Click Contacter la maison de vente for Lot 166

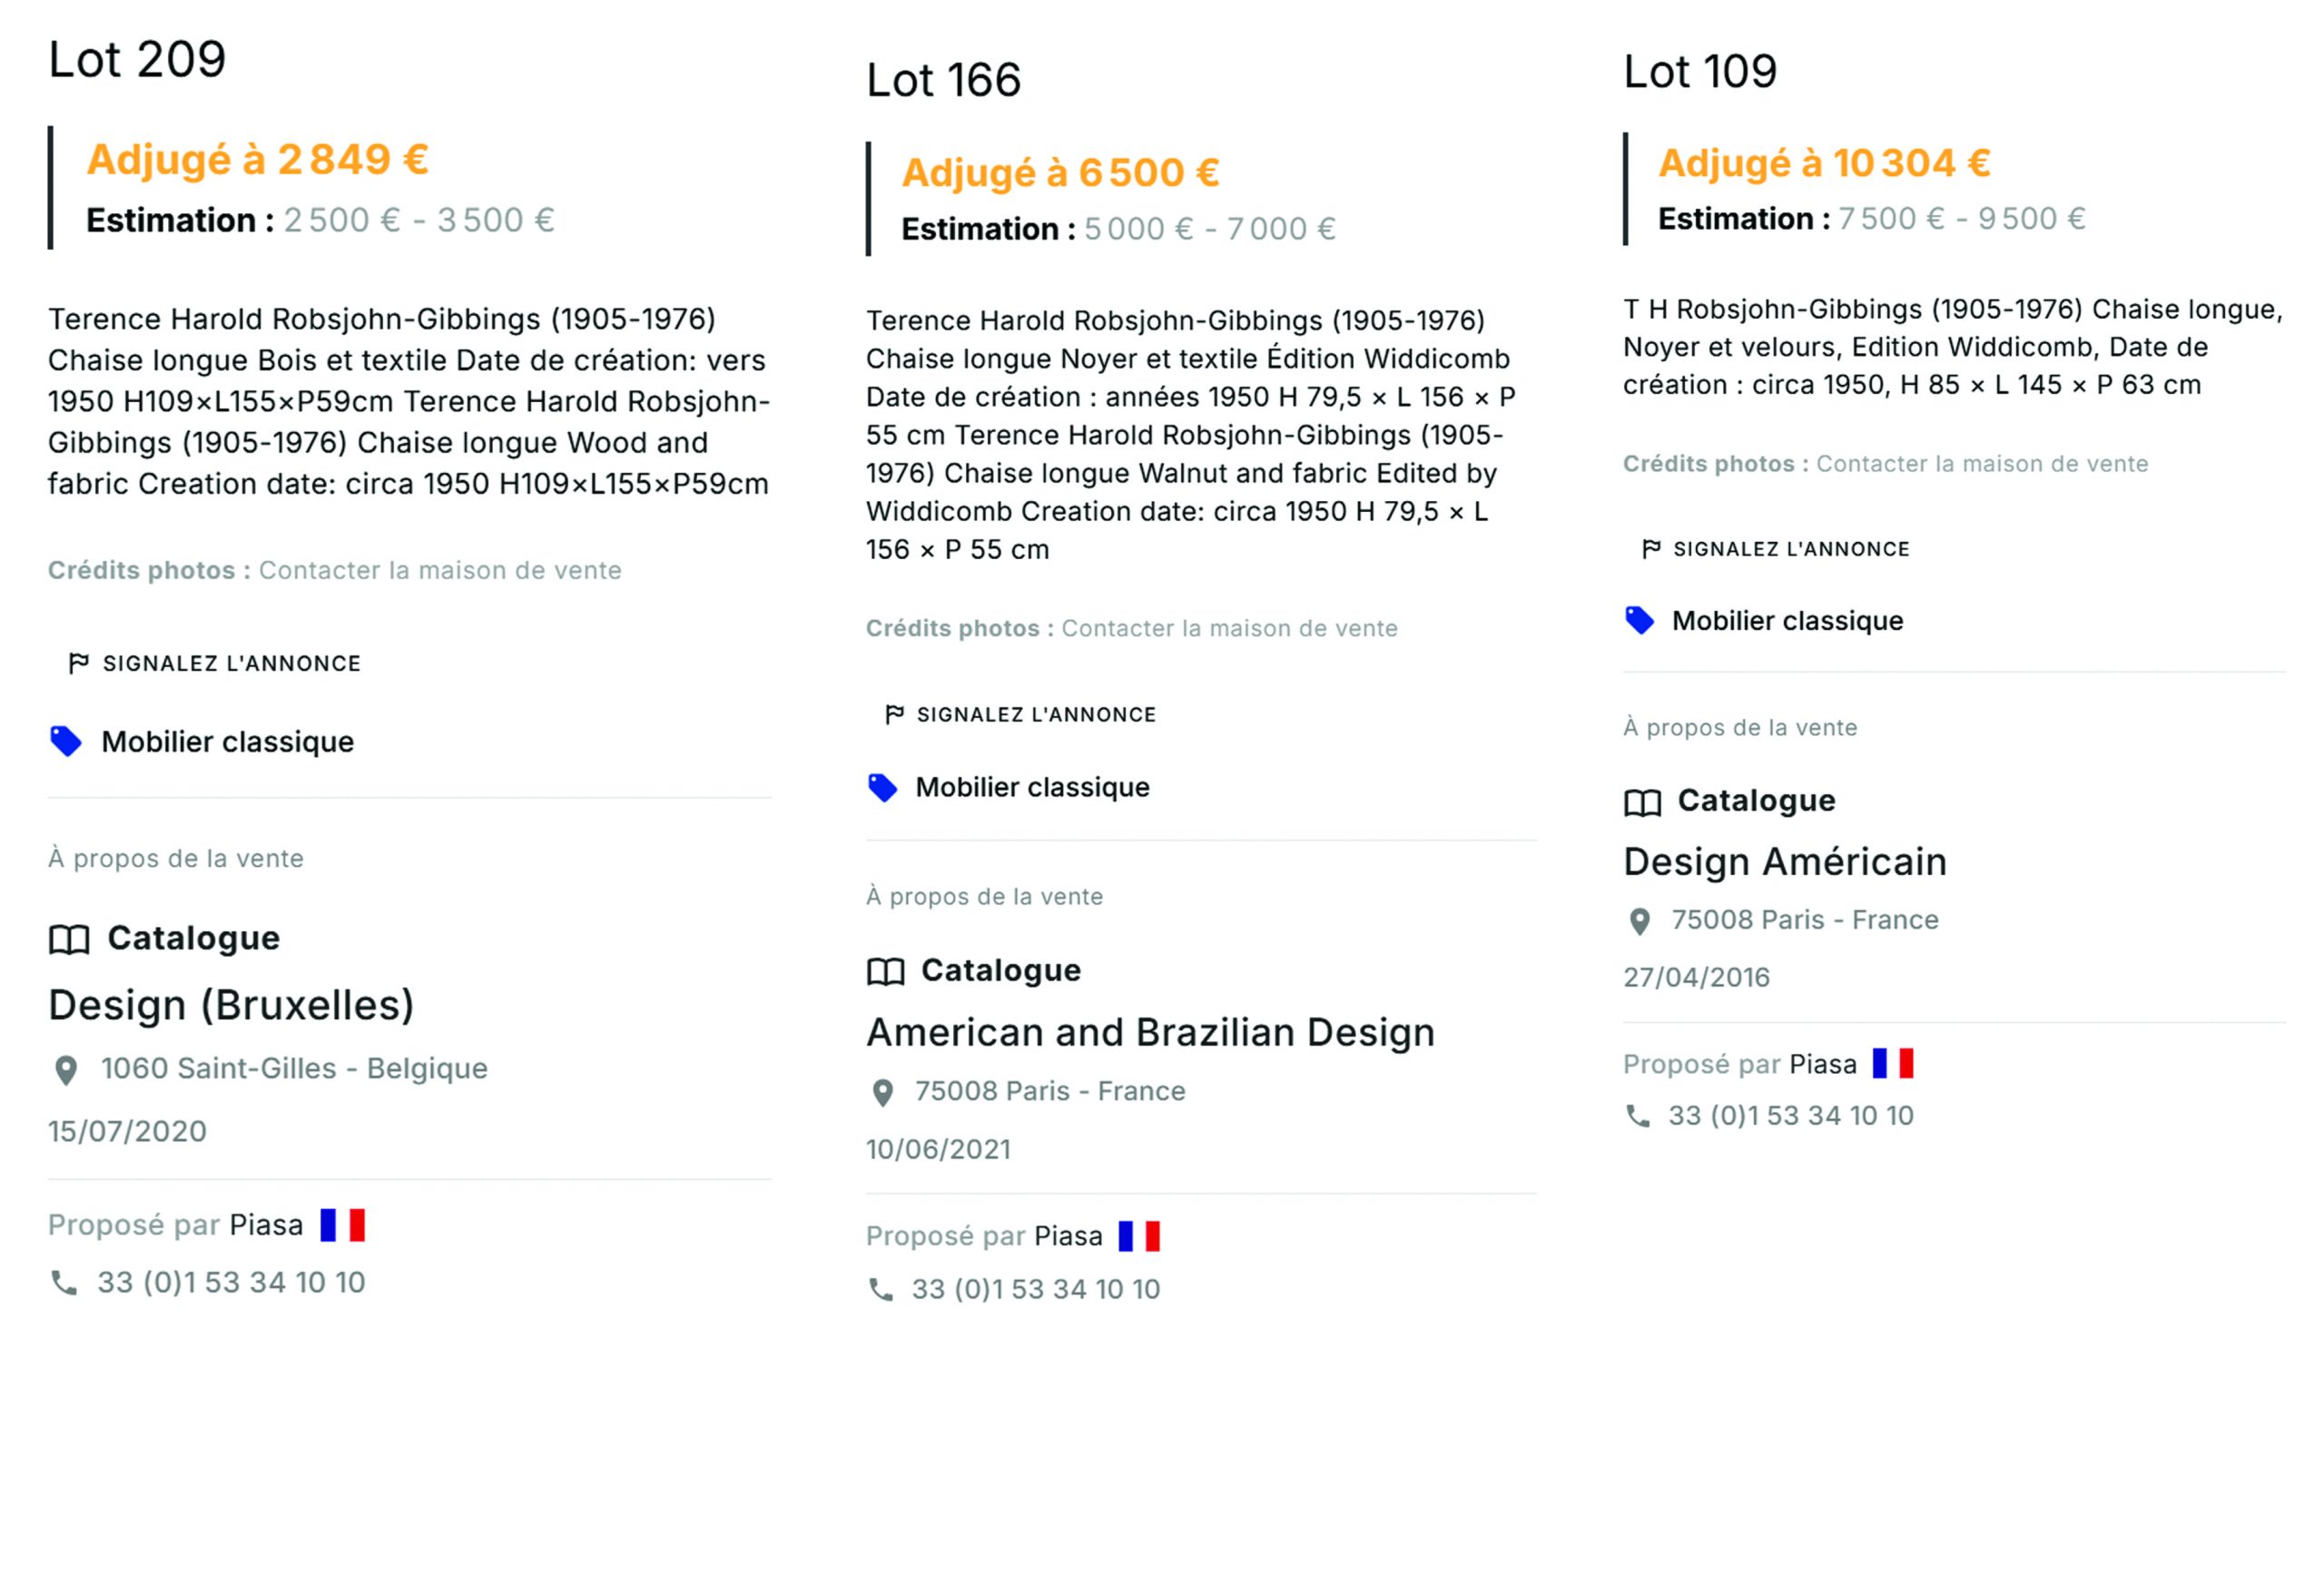pos(1229,628)
